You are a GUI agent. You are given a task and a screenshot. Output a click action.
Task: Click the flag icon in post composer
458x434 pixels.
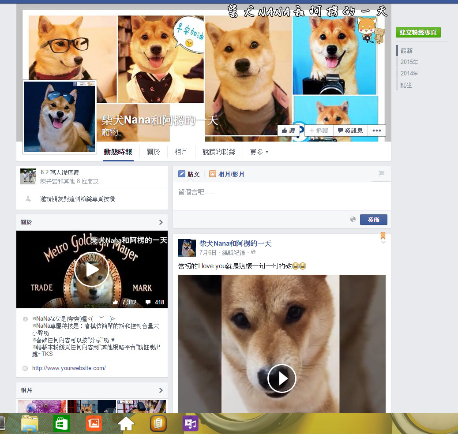381,174
